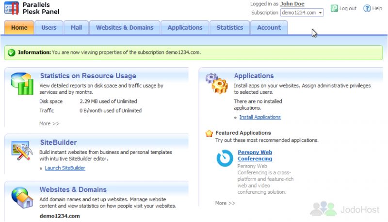Click the Traffic label
Image resolution: width=388 pixels, height=222 pixels.
(47, 110)
